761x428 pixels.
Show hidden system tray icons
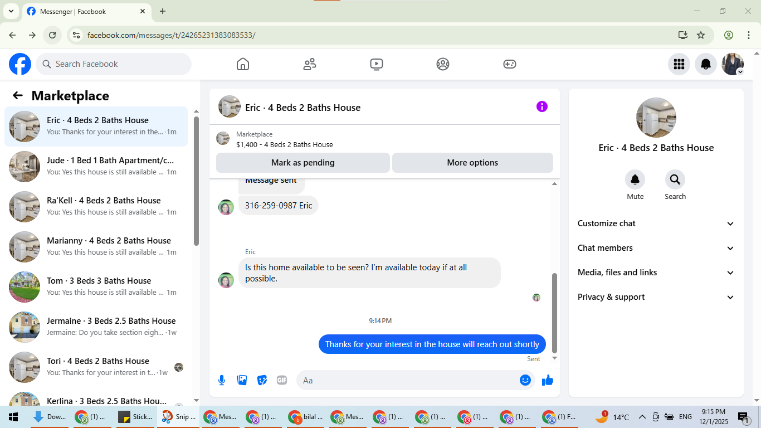click(x=642, y=417)
